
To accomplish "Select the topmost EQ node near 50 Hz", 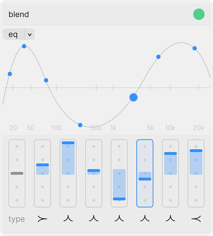I will pyautogui.click(x=24, y=46).
